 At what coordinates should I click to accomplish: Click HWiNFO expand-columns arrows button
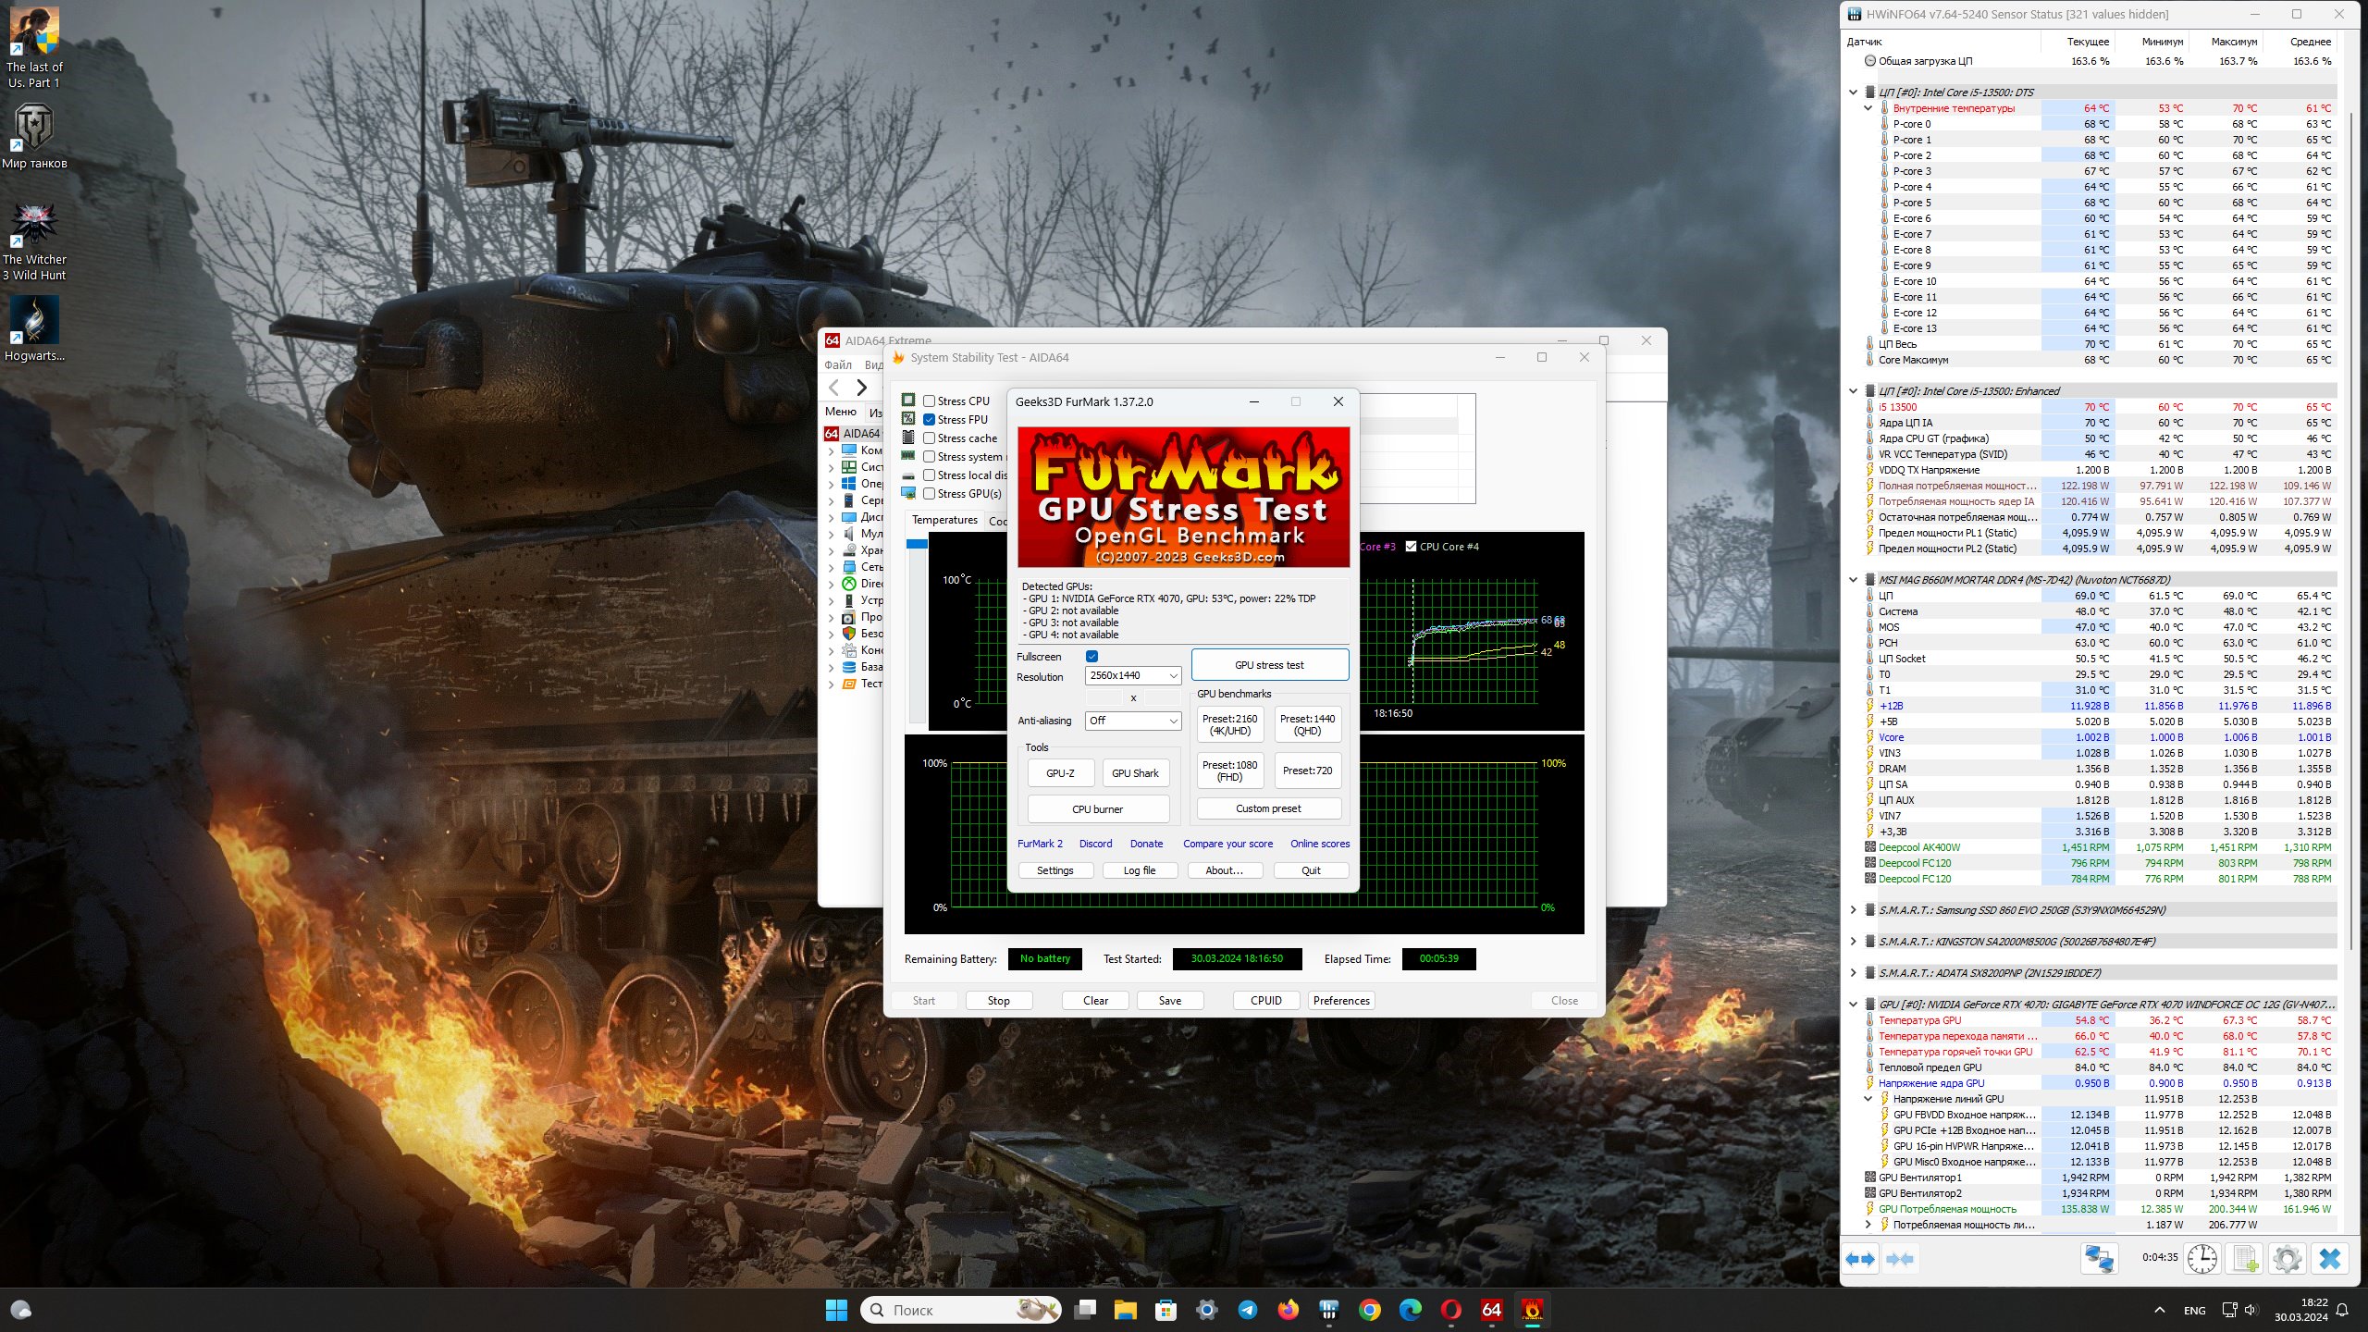(1860, 1259)
